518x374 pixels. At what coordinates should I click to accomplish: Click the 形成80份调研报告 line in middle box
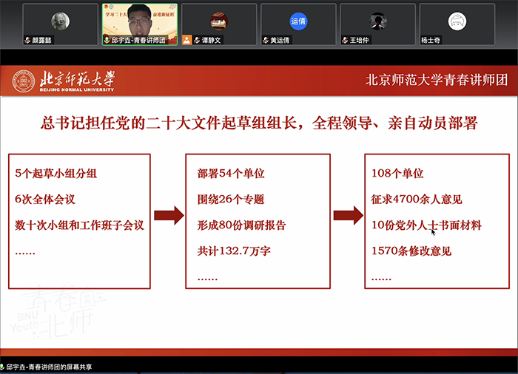pos(241,225)
